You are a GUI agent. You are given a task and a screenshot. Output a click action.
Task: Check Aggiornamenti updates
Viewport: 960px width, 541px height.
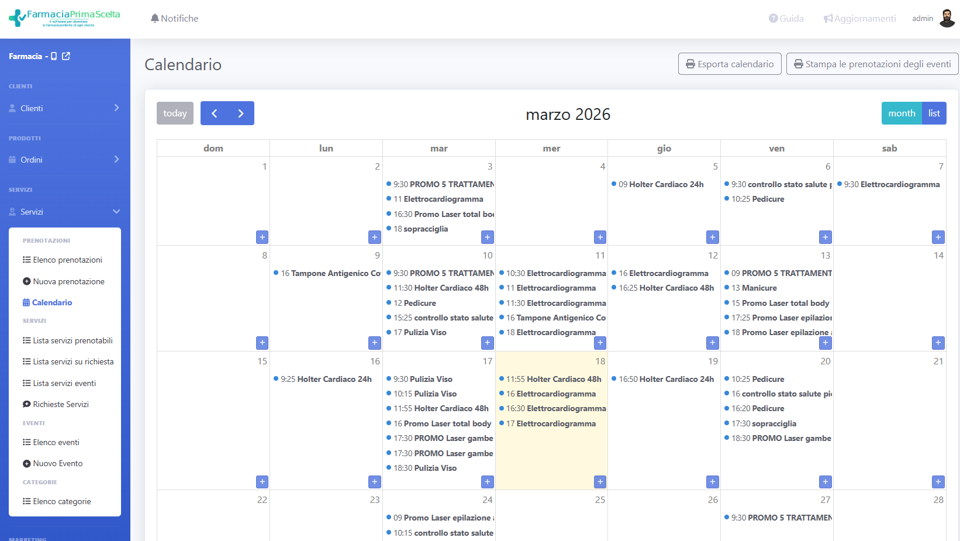pos(859,18)
